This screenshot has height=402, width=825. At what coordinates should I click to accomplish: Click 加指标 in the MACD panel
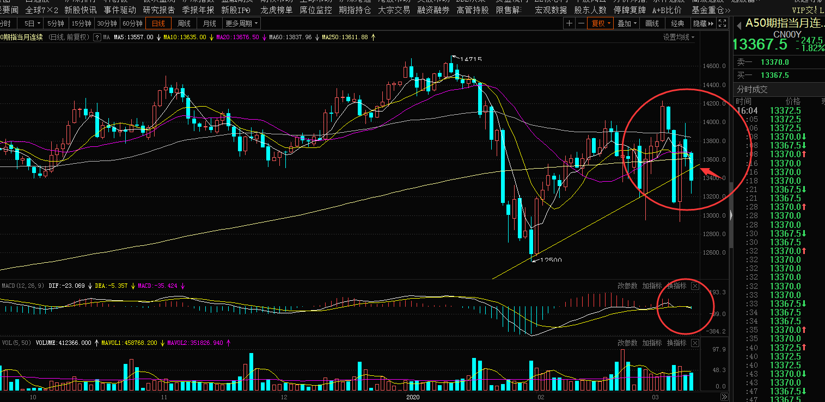coord(652,286)
